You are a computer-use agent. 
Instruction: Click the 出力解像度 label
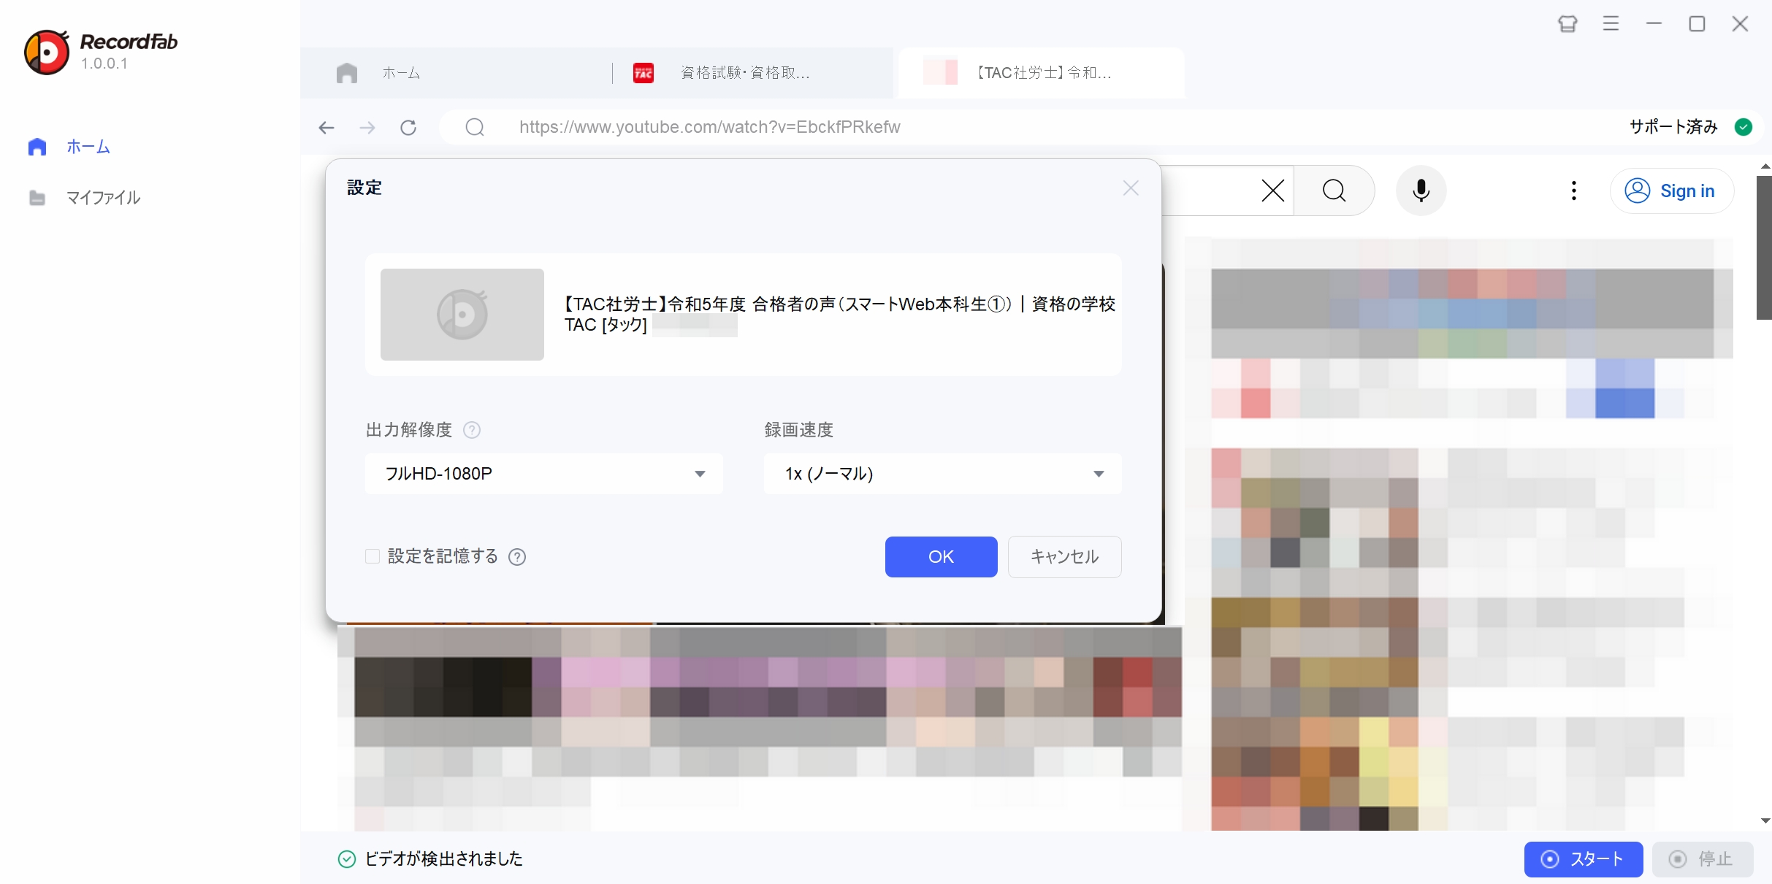(x=409, y=430)
